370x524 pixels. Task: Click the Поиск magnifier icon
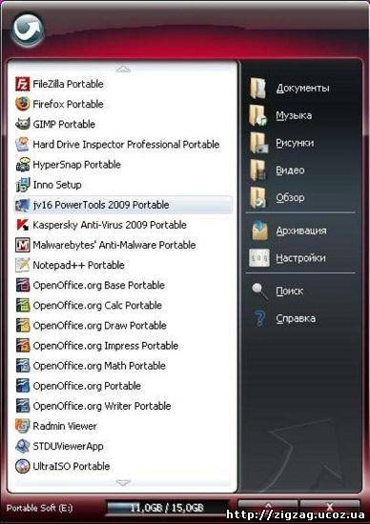pyautogui.click(x=259, y=292)
